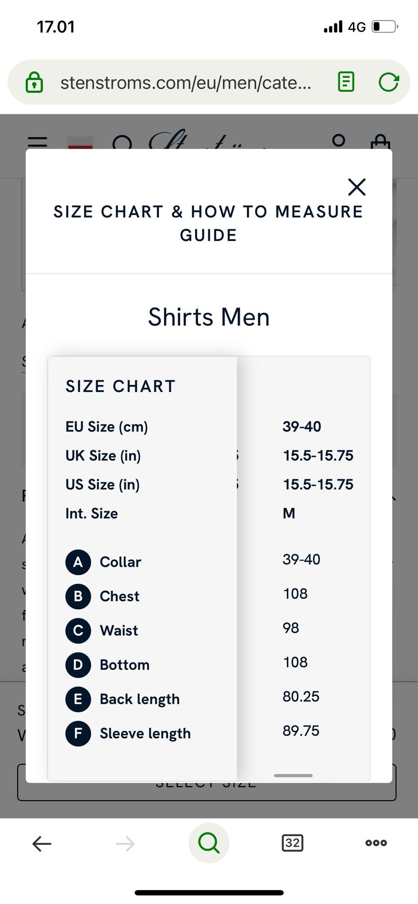The width and height of the screenshot is (418, 904).
Task: Reload the page with refresh icon
Action: tap(388, 82)
